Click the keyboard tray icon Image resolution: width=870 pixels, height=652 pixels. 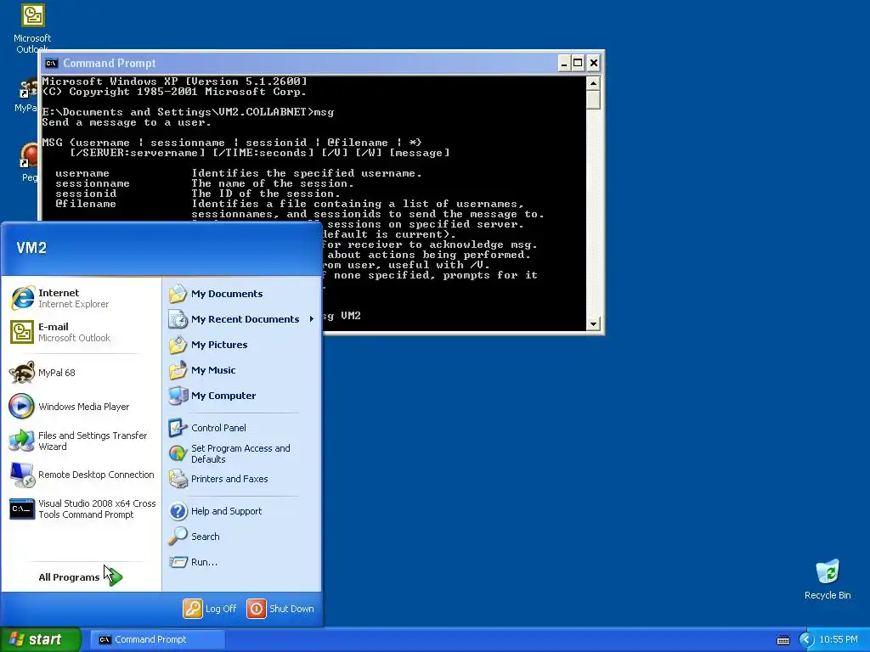[x=782, y=640]
